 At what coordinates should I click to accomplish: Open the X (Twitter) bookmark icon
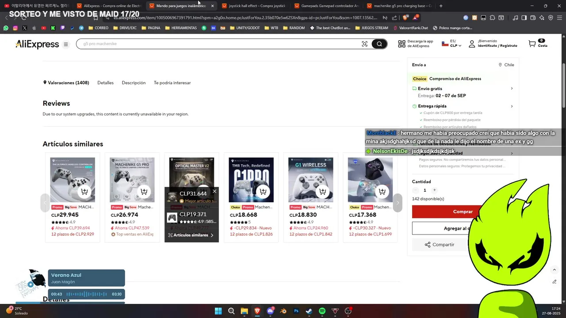[x=24, y=28]
